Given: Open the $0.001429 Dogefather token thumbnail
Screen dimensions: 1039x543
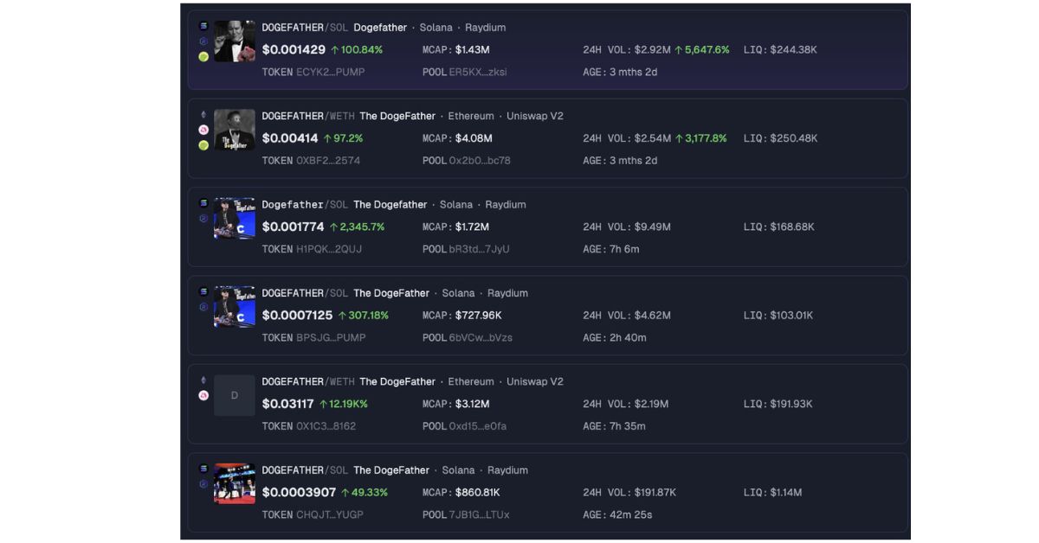Looking at the screenshot, I should 235,42.
